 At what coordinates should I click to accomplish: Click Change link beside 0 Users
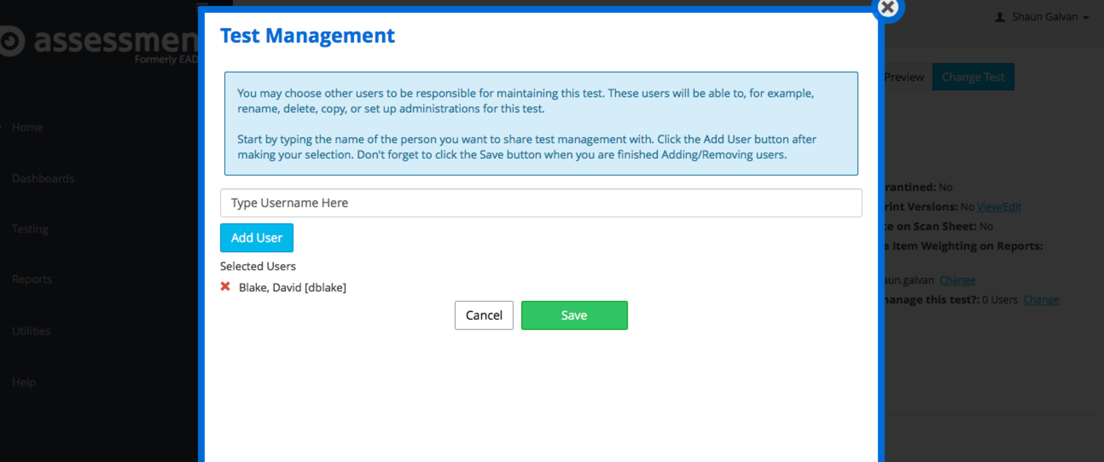pos(1041,300)
